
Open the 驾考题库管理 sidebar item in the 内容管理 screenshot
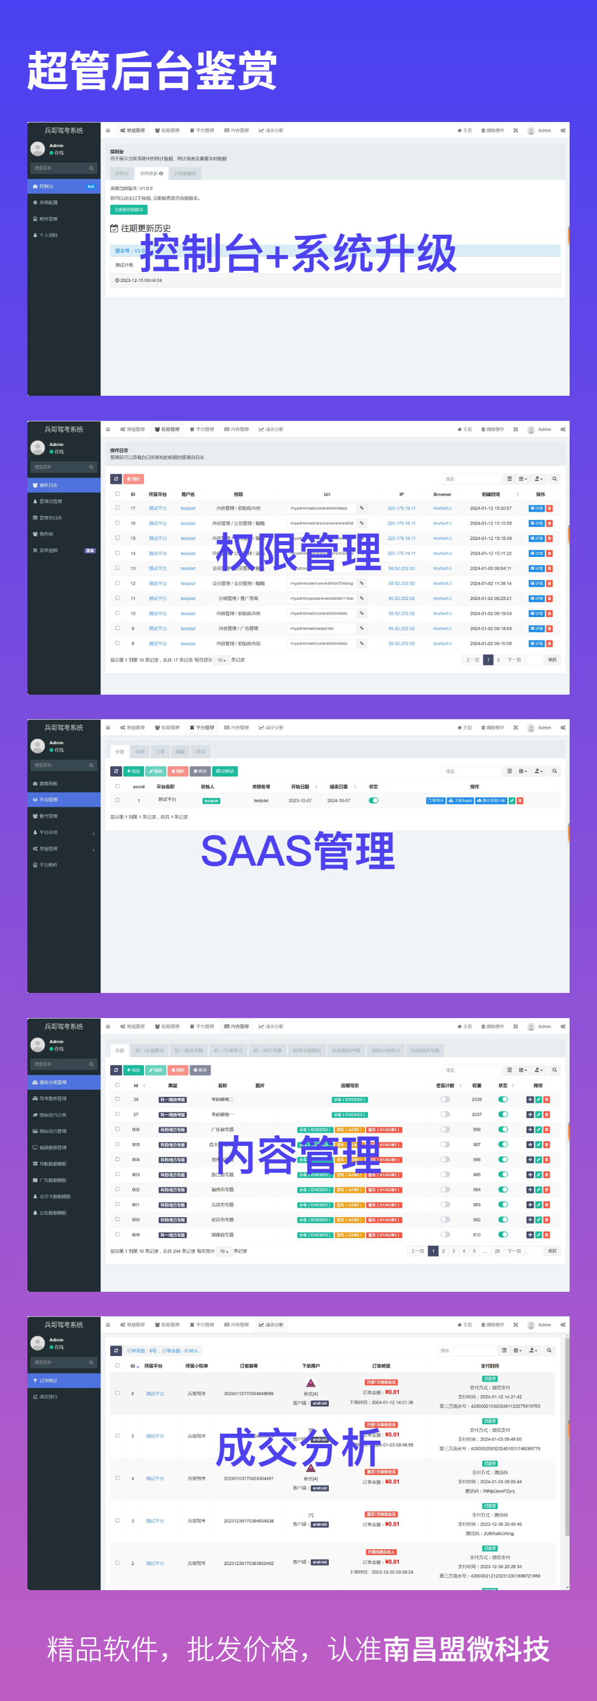pyautogui.click(x=64, y=1099)
